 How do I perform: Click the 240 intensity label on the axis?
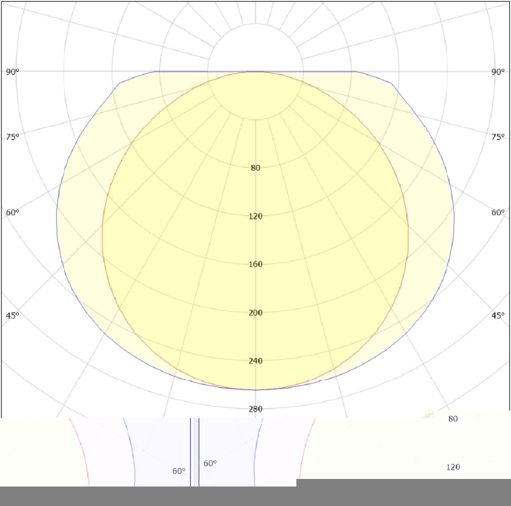[x=255, y=361]
